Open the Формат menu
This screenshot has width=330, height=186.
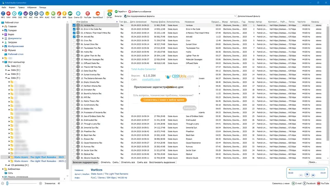pyautogui.click(x=12, y=7)
